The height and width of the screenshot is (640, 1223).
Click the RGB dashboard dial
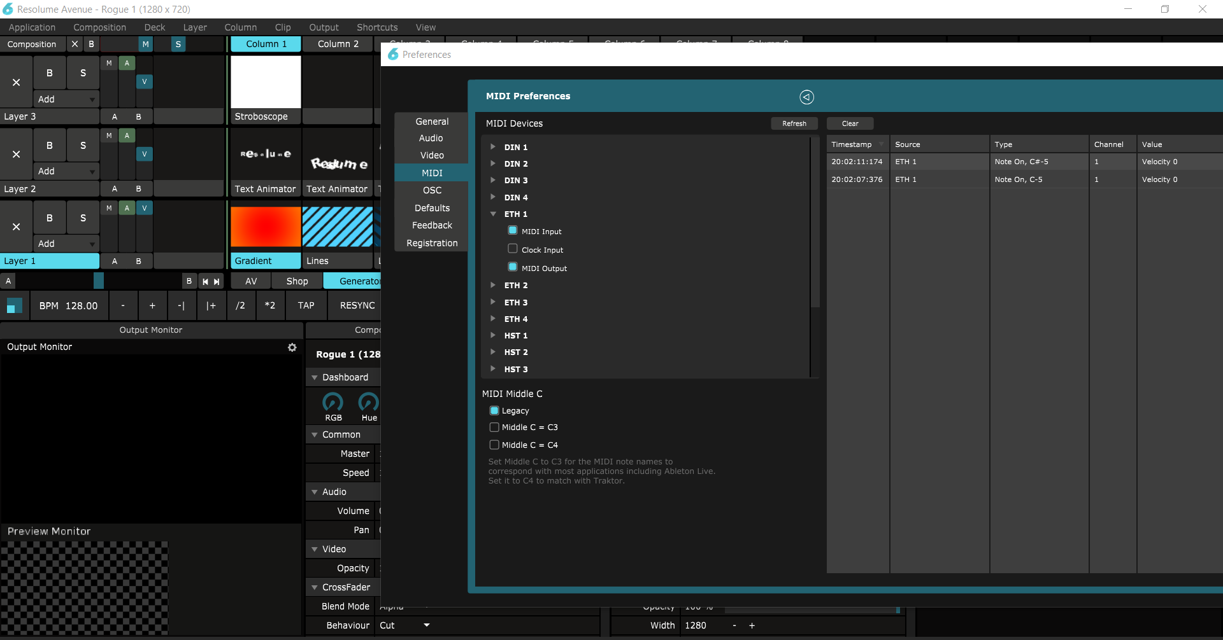coord(333,402)
